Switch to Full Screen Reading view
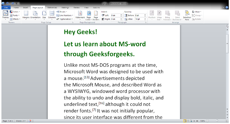 pos(188,121)
